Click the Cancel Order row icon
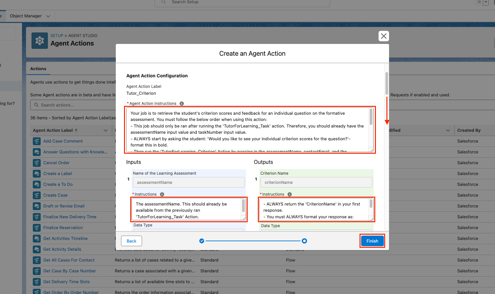495x294 pixels. [x=36, y=163]
